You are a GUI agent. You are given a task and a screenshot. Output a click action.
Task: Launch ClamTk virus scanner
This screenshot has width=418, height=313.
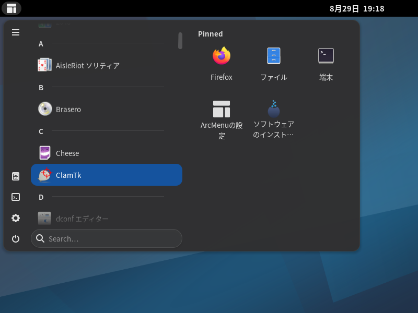tap(107, 175)
